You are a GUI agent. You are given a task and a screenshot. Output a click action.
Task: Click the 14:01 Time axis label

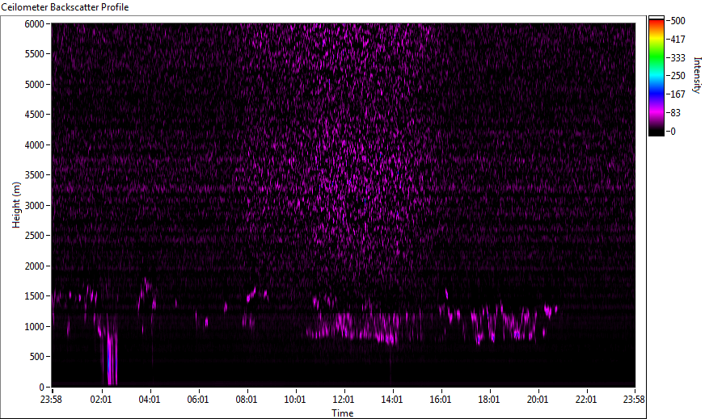click(x=392, y=400)
